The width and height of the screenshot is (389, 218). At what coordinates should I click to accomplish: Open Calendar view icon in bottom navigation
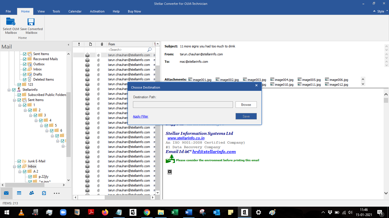(19, 193)
